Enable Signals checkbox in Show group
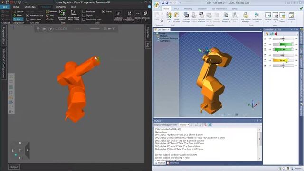The image size is (304, 171). pyautogui.click(x=84, y=15)
